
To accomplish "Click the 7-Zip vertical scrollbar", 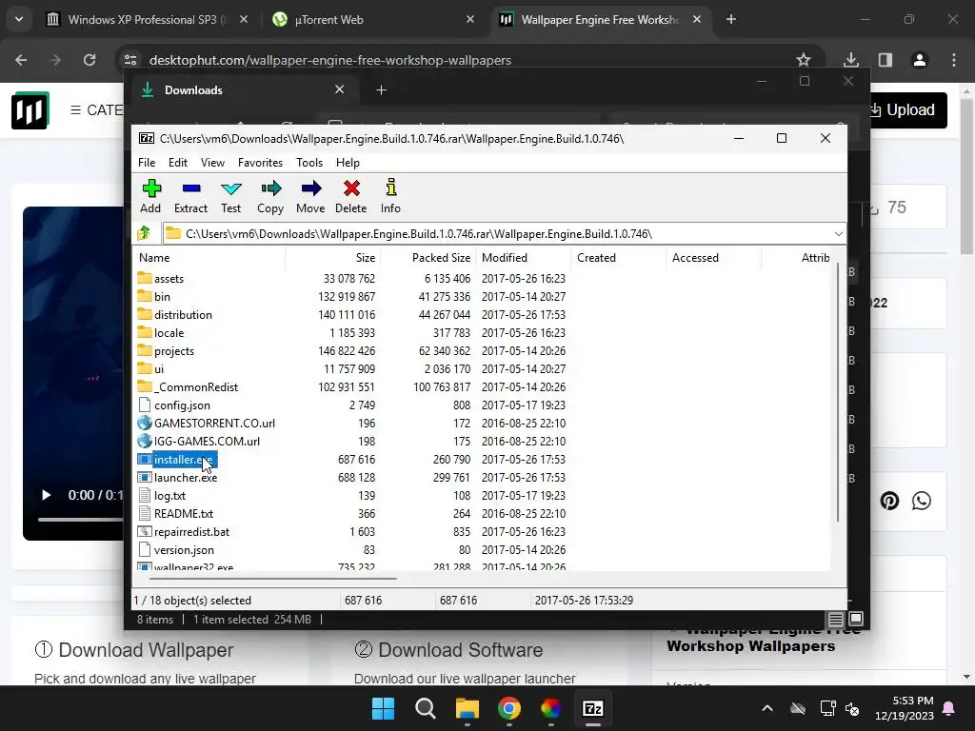I will click(x=838, y=393).
